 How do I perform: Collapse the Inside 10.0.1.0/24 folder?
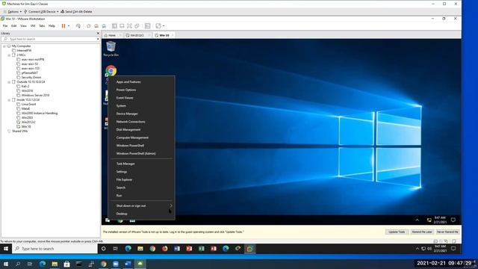point(9,99)
